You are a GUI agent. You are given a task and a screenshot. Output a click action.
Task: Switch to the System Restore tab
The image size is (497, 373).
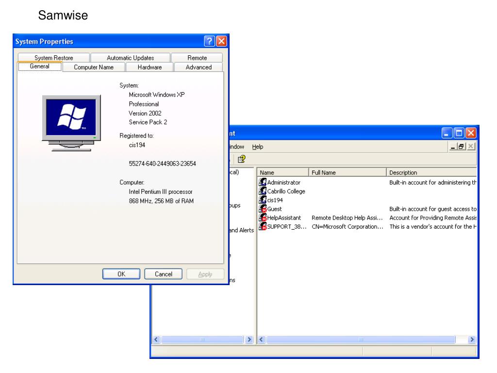54,58
